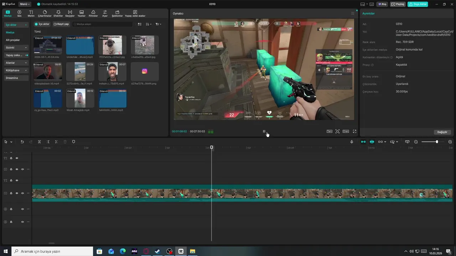The height and width of the screenshot is (256, 456).
Task: Open the media filter dropdown
Action: (x=159, y=24)
